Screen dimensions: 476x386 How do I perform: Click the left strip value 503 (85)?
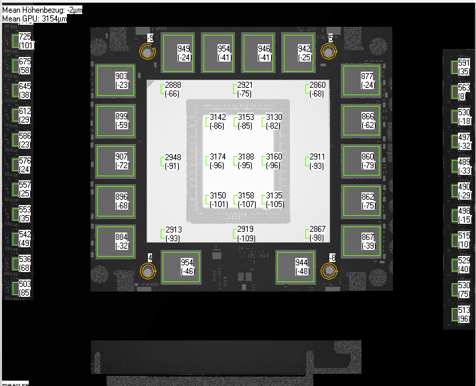point(25,288)
